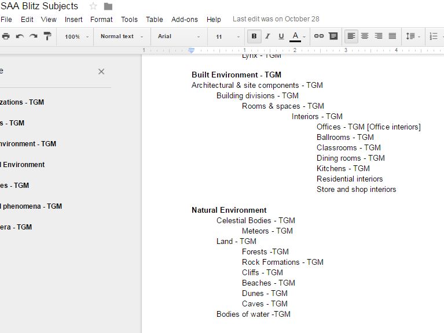This screenshot has height=333, width=444.
Task: Insert a link with the chain icon
Action: [x=319, y=36]
